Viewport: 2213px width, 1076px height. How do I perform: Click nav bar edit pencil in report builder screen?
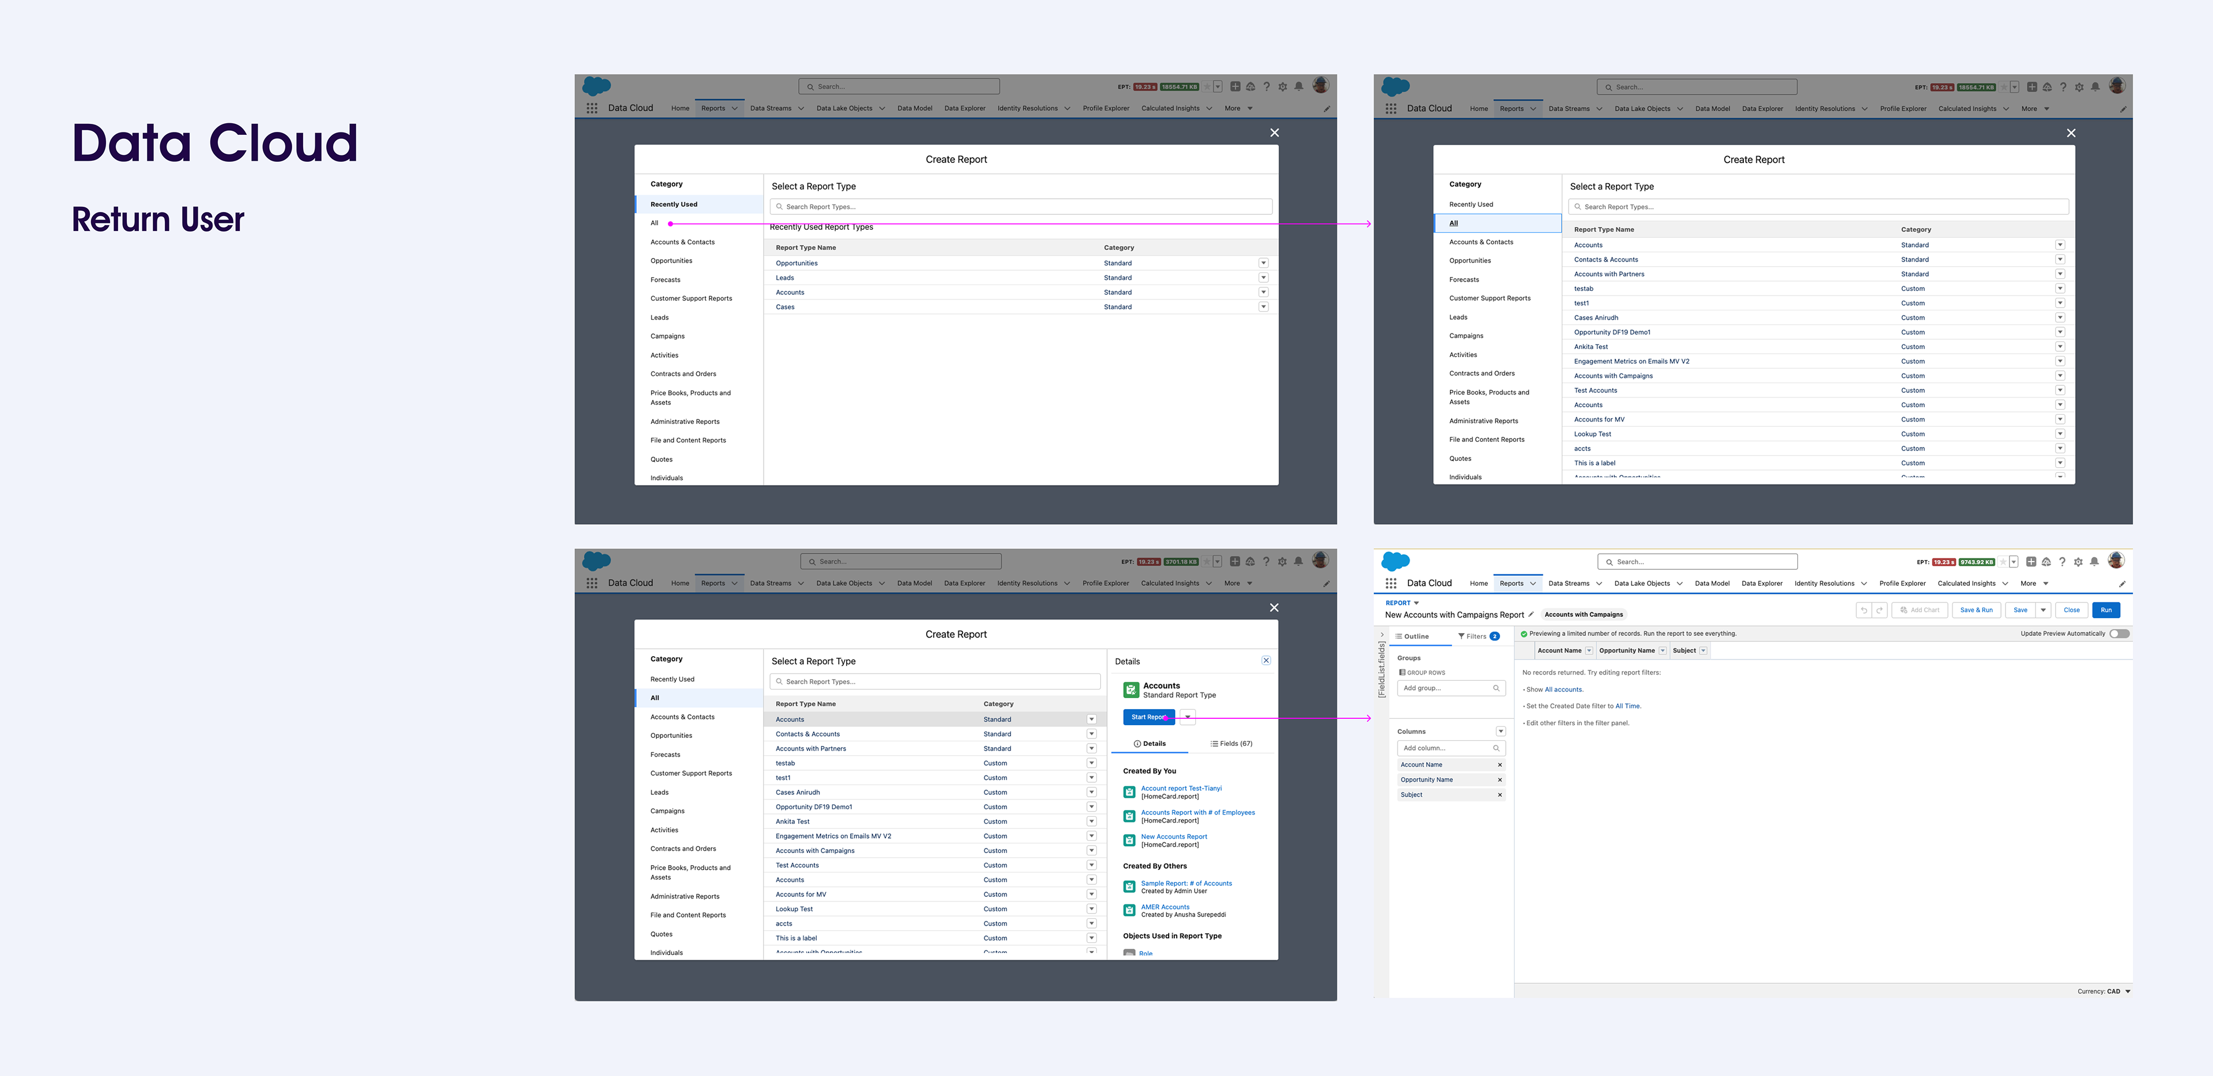tap(2122, 584)
